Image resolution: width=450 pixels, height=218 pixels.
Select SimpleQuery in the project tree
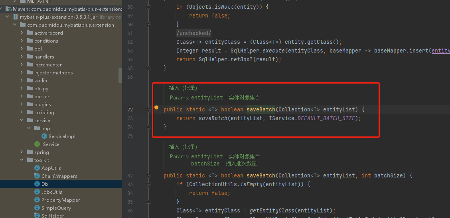(56, 208)
